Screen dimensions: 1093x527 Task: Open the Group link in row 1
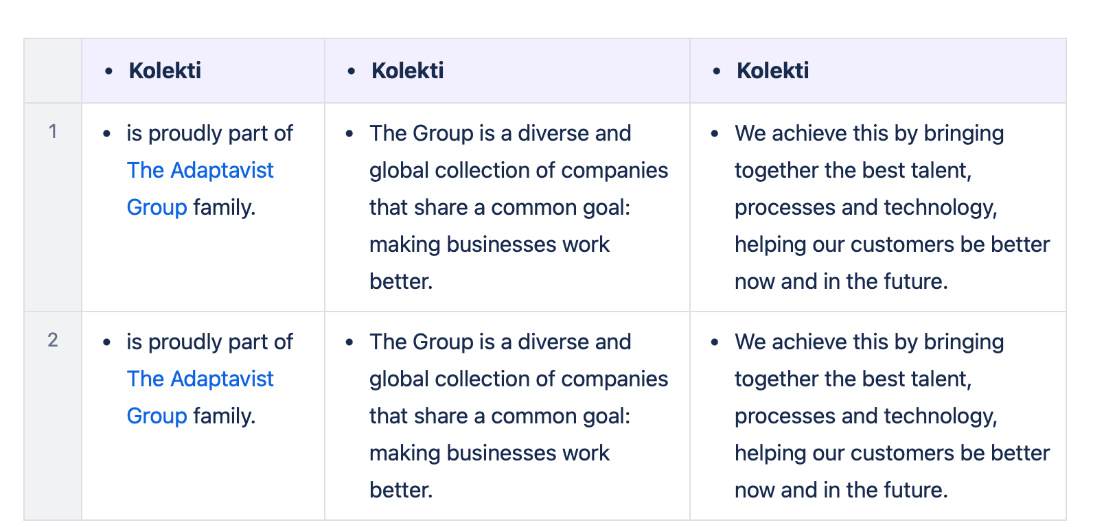[x=157, y=207]
